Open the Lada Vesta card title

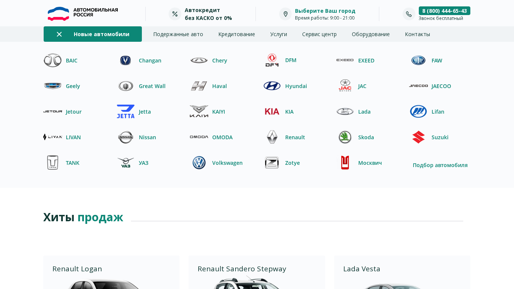point(362,269)
